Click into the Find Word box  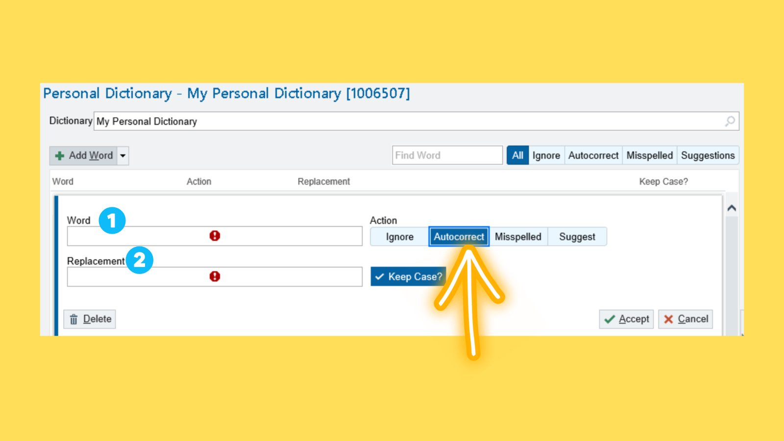[447, 155]
